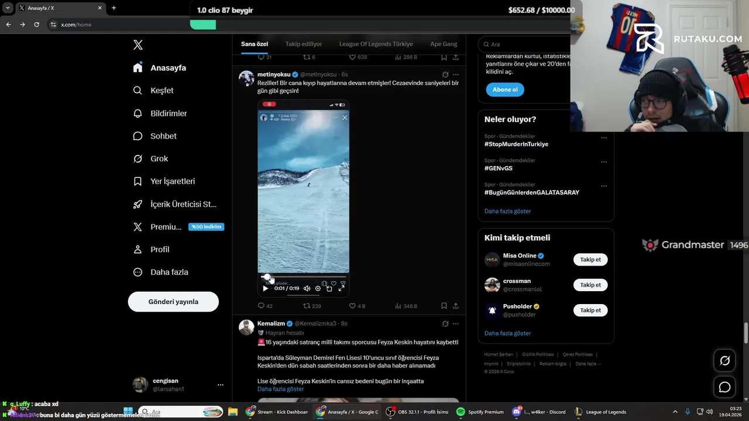The height and width of the screenshot is (421, 749).
Task: Expand Daha fazla menu in sidebar
Action: tap(160, 272)
